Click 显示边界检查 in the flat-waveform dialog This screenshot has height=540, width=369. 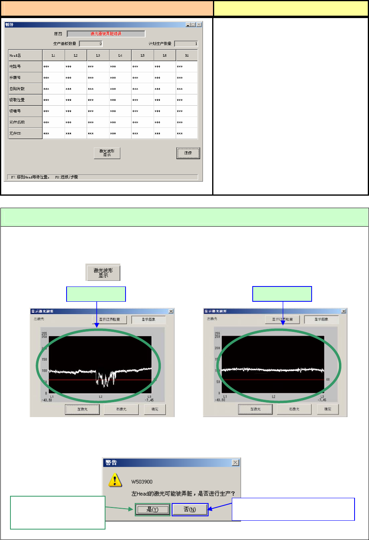pos(282,320)
